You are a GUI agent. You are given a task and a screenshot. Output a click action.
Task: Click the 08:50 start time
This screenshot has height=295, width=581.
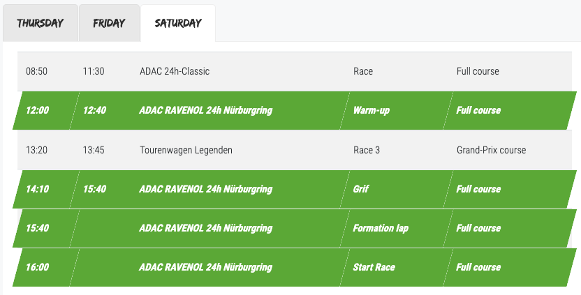[36, 71]
